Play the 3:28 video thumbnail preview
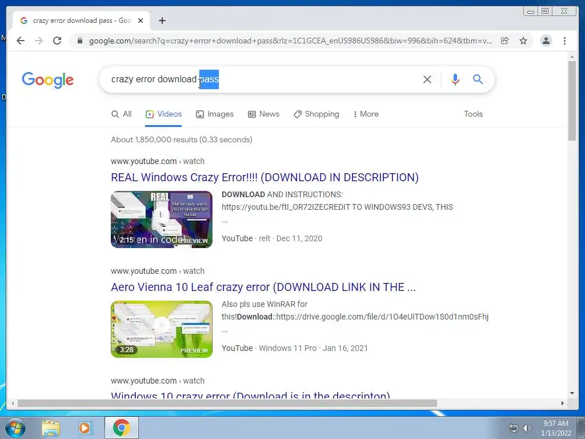The height and width of the screenshot is (439, 585). click(x=162, y=329)
